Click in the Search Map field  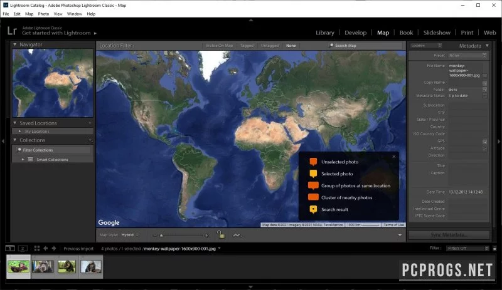coord(365,46)
